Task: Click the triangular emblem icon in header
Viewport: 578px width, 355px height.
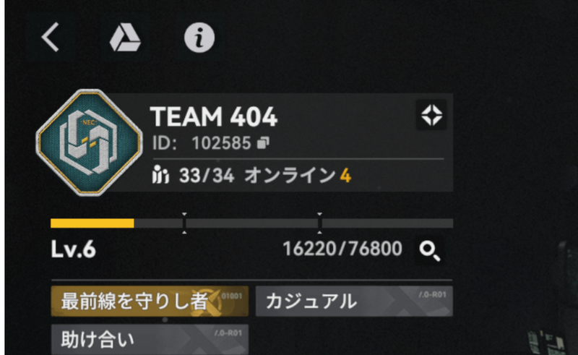Action: coord(125,38)
